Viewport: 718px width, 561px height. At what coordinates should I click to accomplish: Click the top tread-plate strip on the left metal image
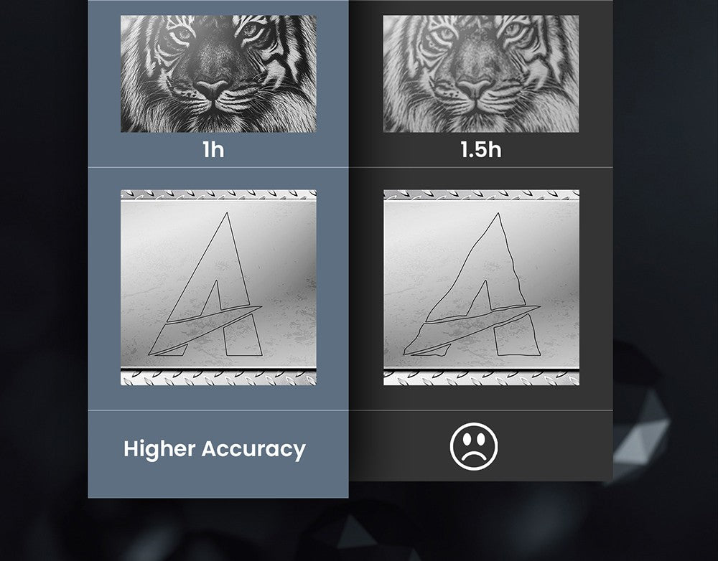point(218,195)
